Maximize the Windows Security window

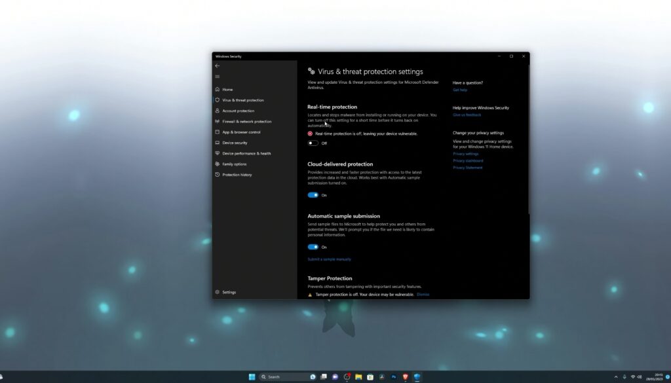[x=511, y=56]
